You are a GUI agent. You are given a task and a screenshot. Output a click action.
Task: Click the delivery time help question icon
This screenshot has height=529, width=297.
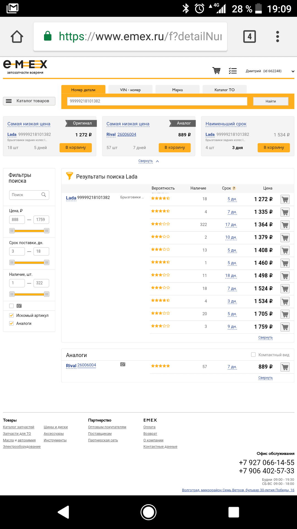pos(234,188)
